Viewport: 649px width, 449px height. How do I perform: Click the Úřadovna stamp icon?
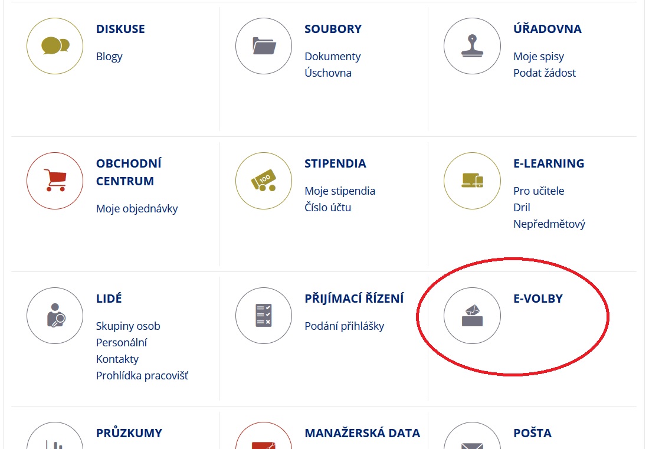pos(472,46)
